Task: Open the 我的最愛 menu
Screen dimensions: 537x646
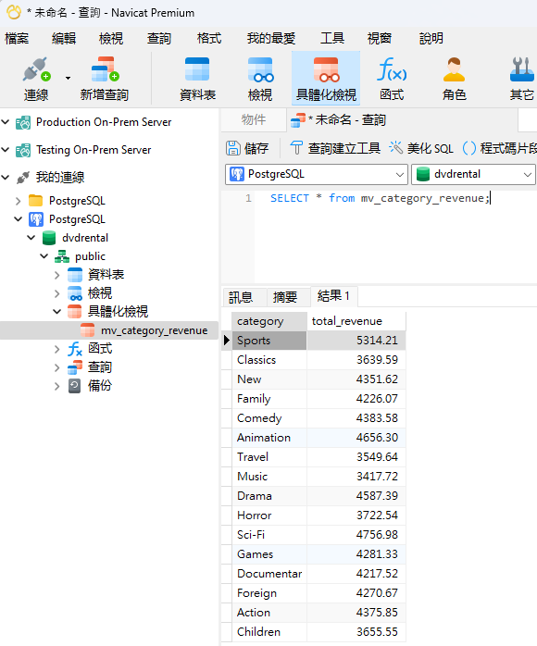Action: [270, 38]
